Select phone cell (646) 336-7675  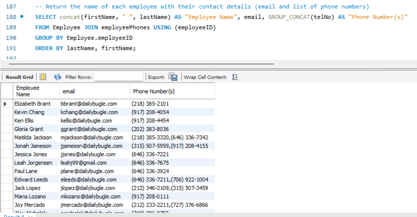172,163
